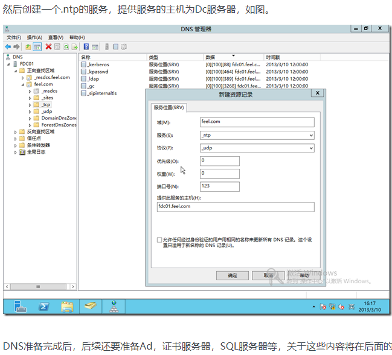The width and height of the screenshot is (392, 355).
Task: Select the _tcp folder in tree
Action: pyautogui.click(x=42, y=105)
